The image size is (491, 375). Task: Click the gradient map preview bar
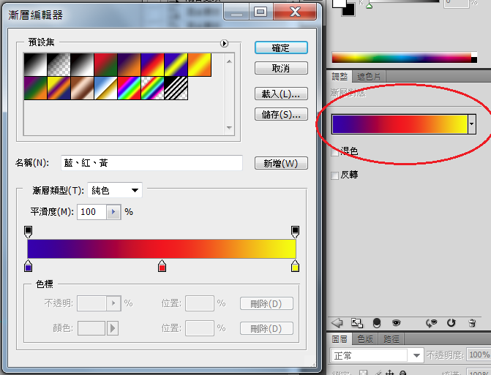[x=400, y=124]
